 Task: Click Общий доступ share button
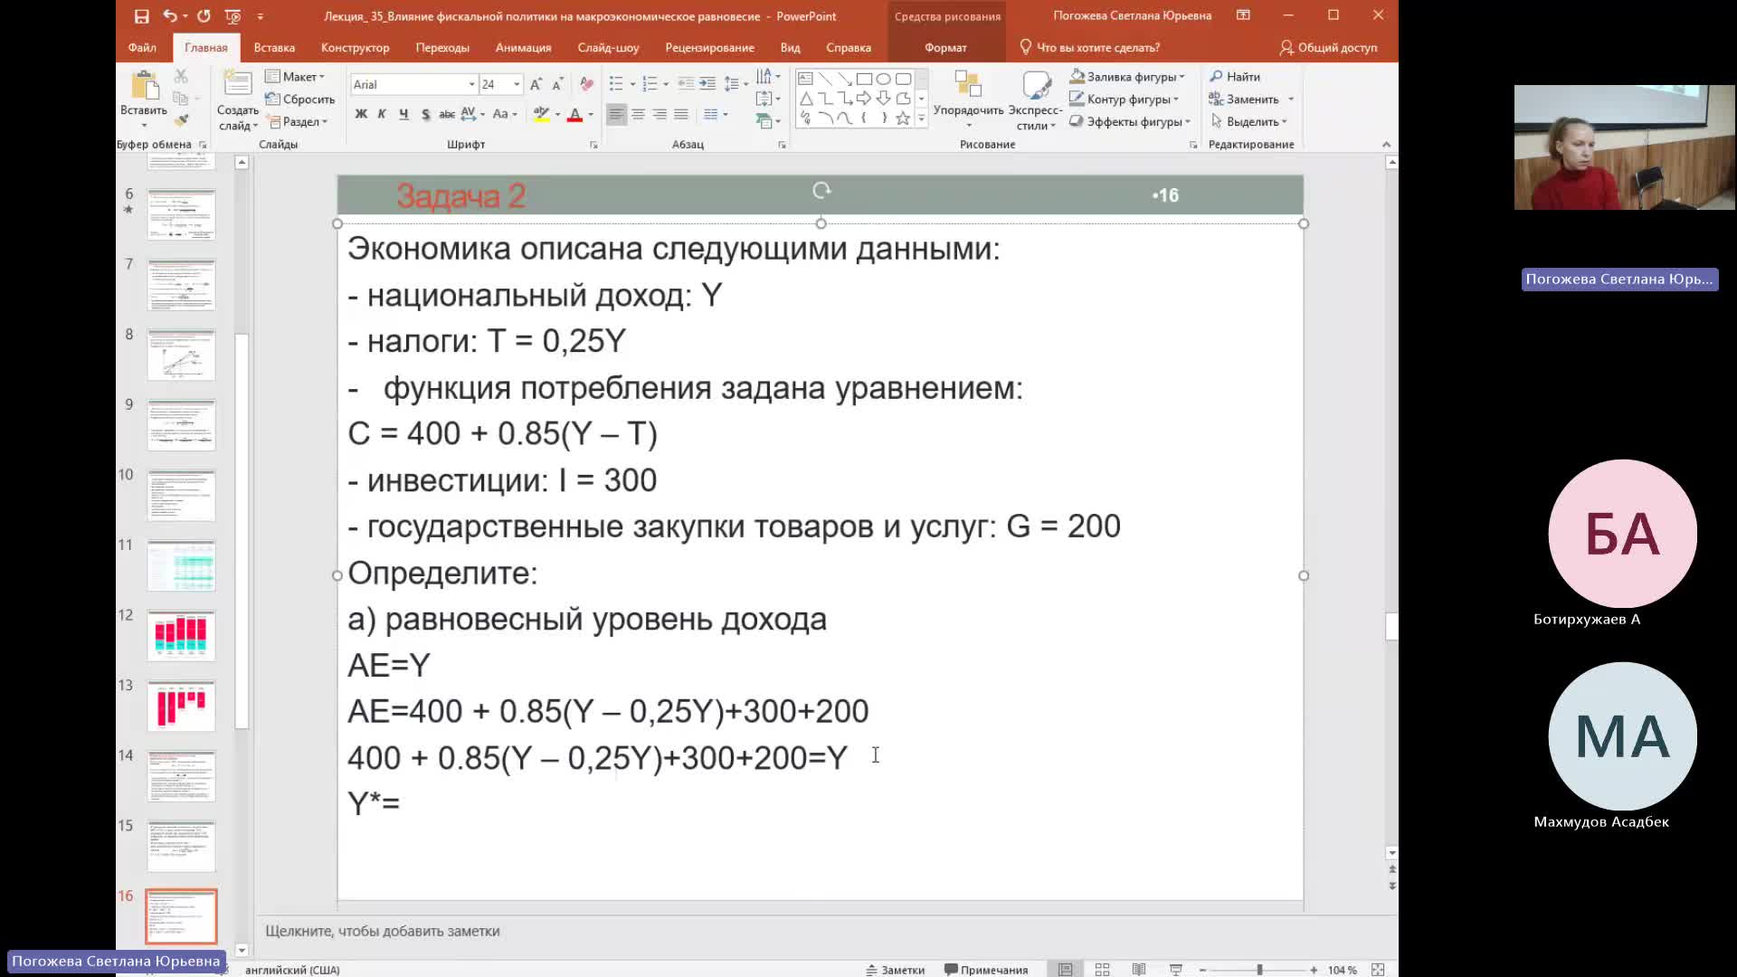(x=1328, y=47)
